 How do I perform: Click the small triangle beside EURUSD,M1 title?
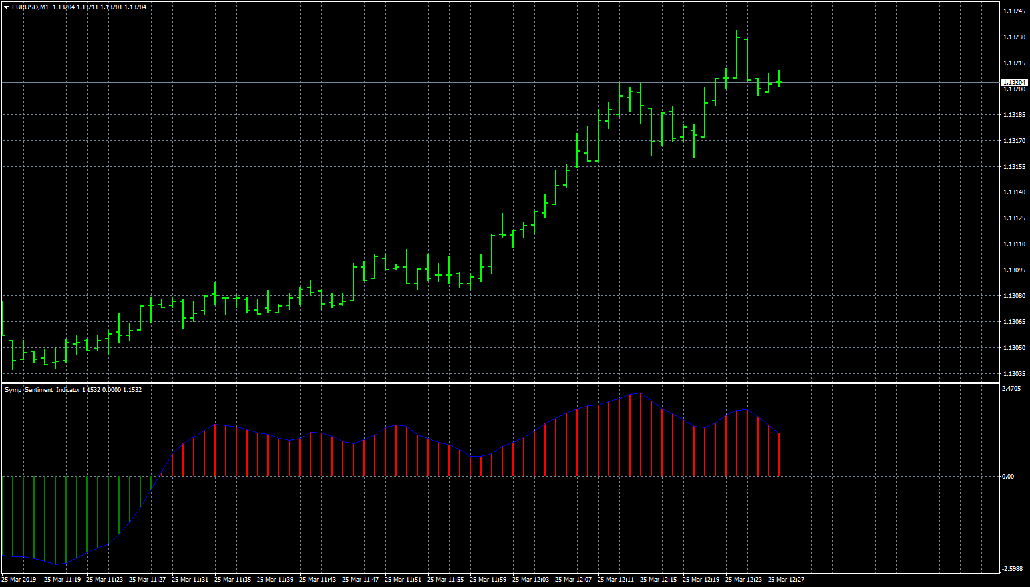coord(6,7)
